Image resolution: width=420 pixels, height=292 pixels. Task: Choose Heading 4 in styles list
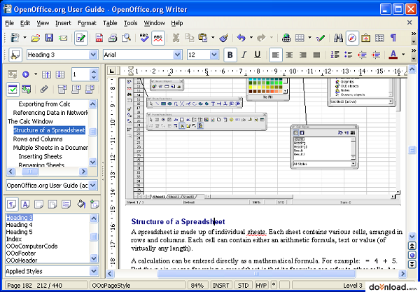[20, 225]
